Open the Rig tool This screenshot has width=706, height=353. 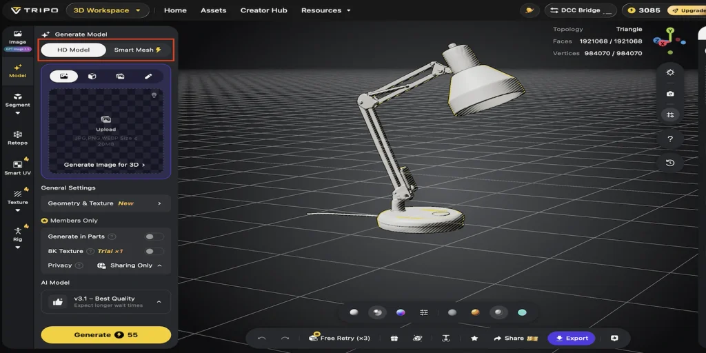pos(17,234)
